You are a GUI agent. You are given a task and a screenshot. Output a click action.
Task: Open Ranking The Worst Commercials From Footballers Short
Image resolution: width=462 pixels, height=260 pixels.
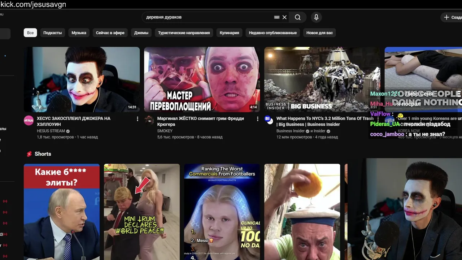pyautogui.click(x=222, y=212)
